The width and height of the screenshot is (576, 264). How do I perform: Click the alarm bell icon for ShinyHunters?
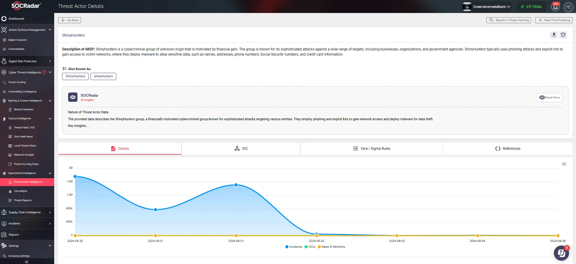tap(563, 35)
